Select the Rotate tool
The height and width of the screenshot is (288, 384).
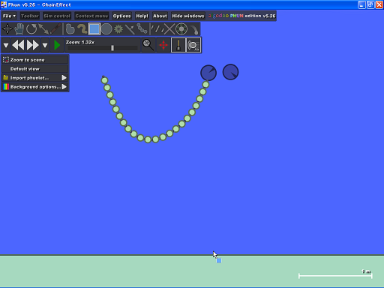[x=31, y=29]
